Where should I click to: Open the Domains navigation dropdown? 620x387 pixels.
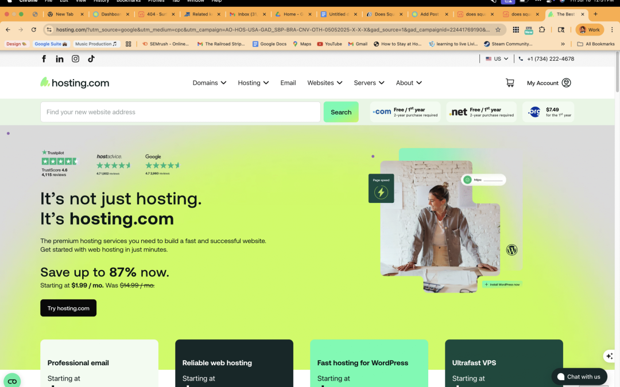[x=209, y=83]
